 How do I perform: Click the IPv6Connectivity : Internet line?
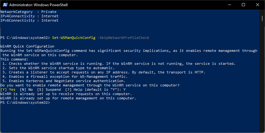pyautogui.click(x=29, y=20)
